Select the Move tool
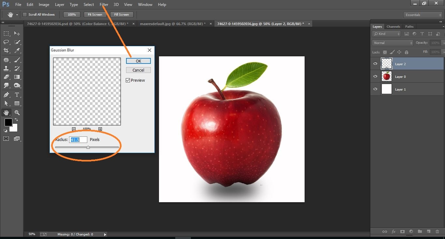The width and height of the screenshot is (445, 239). [17, 33]
